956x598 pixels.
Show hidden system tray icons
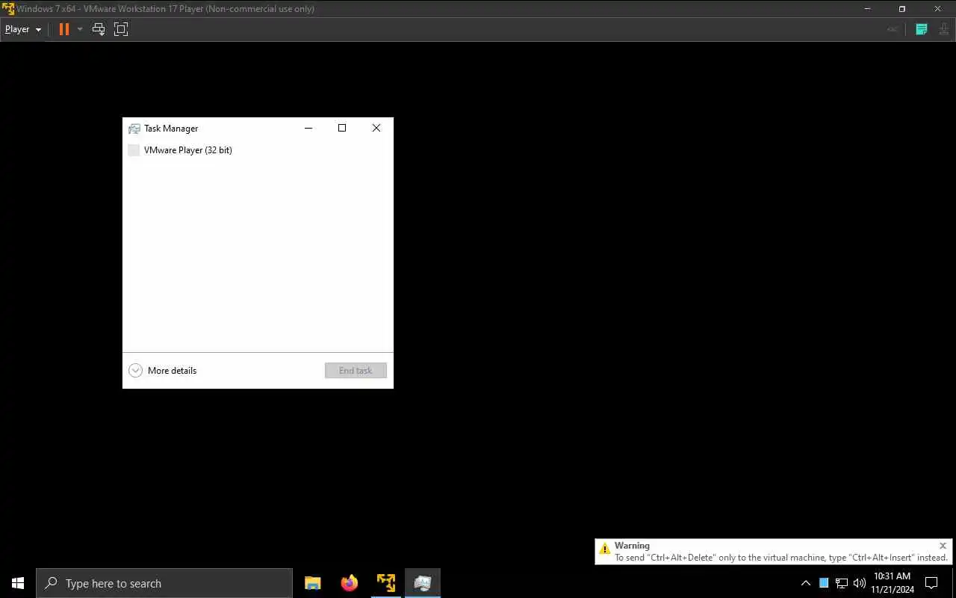pos(806,583)
